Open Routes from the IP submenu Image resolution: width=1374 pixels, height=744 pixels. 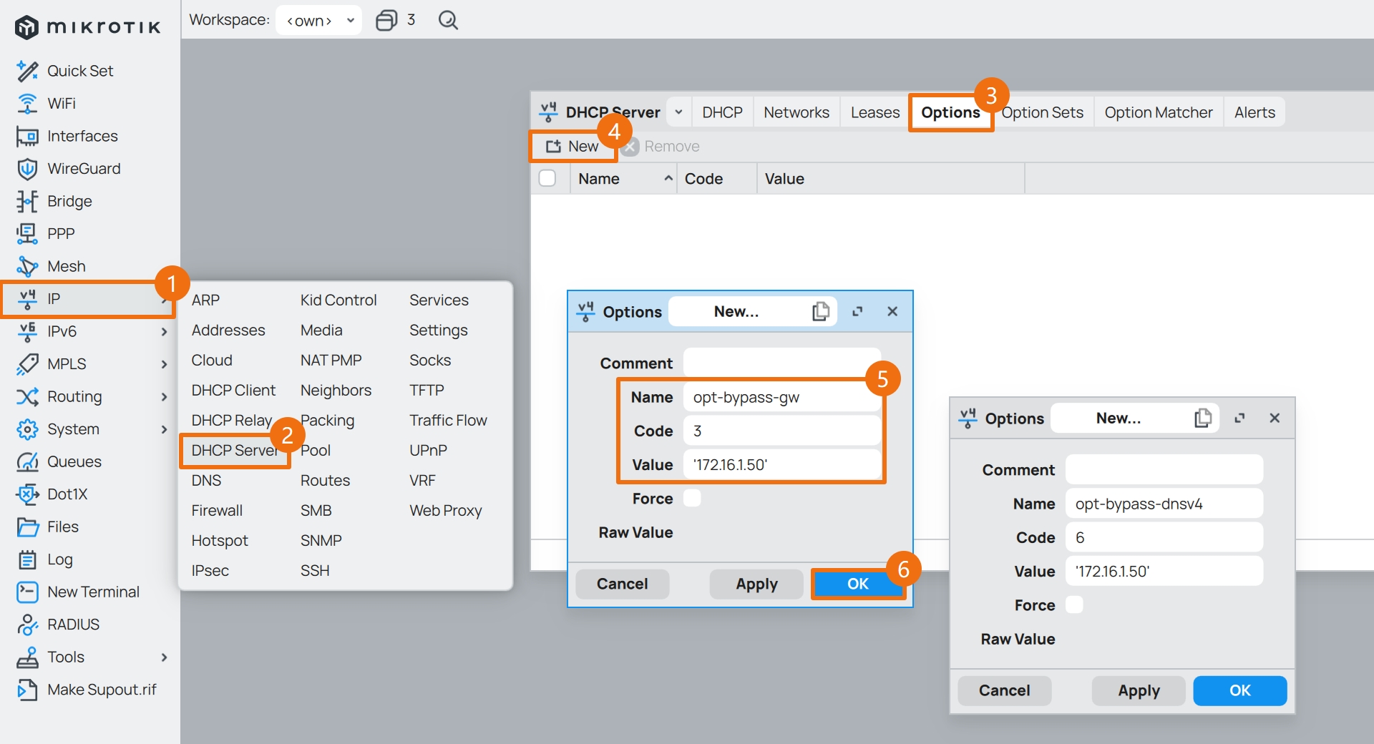[x=325, y=481]
